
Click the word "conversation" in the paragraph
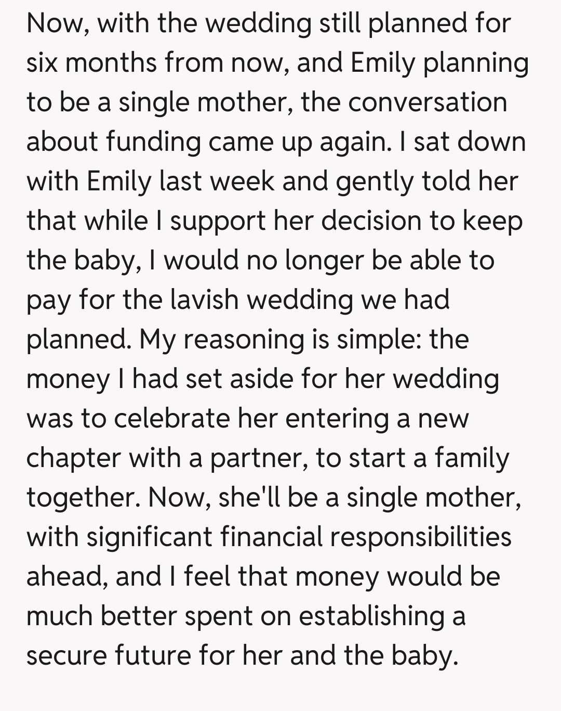pyautogui.click(x=428, y=102)
